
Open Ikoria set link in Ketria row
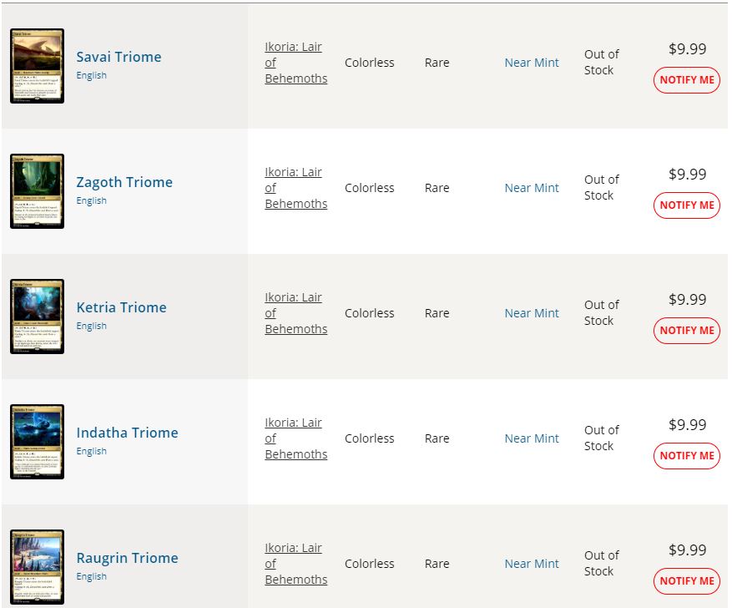click(296, 313)
